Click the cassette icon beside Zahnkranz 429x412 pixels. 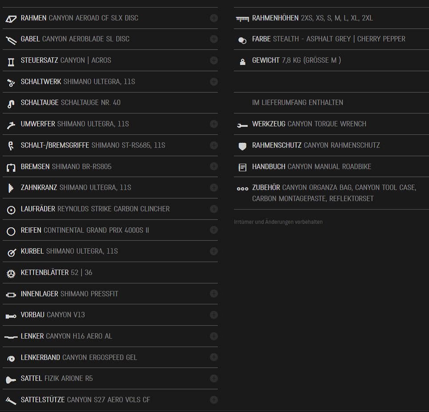[x=11, y=188]
